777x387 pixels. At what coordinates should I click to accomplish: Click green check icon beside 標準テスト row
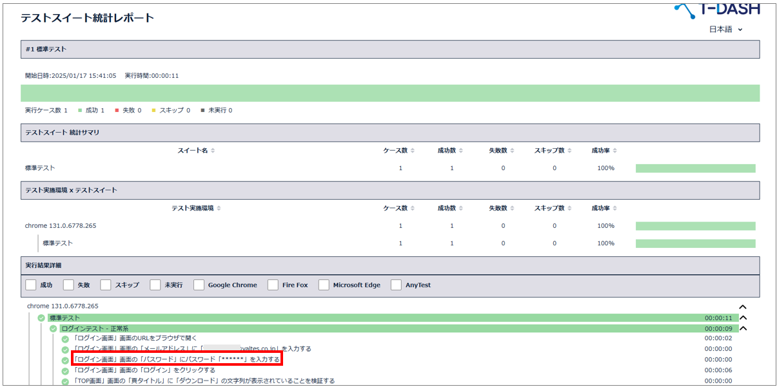[41, 318]
